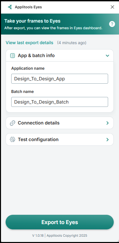Click the Batch name input field
This screenshot has width=119, height=243.
pyautogui.click(x=60, y=102)
